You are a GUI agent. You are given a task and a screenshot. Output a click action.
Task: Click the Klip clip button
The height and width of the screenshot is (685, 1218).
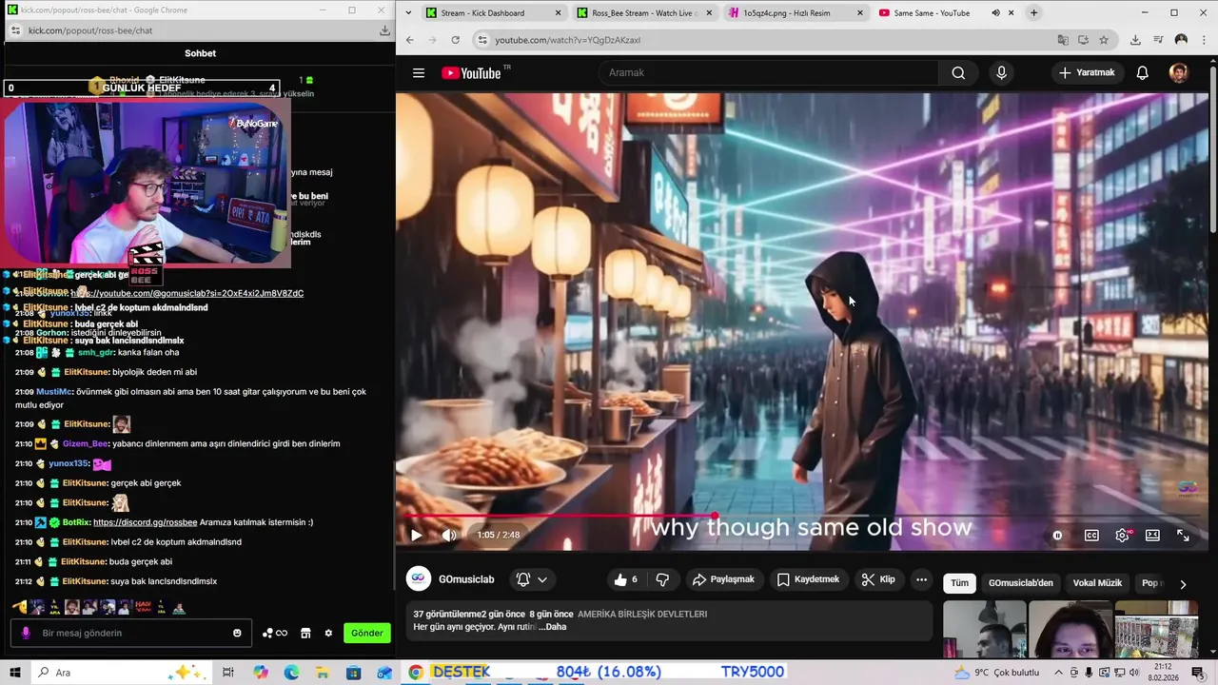pos(878,579)
